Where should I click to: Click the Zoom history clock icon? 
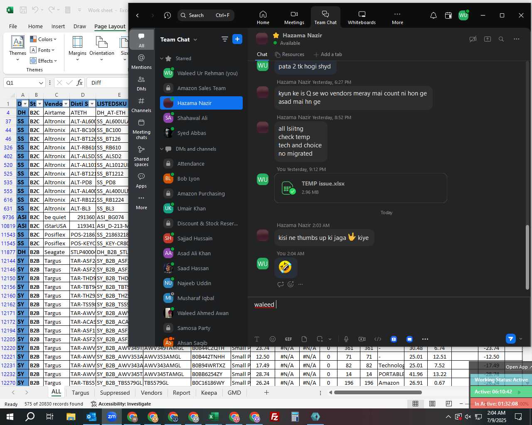pos(167,15)
